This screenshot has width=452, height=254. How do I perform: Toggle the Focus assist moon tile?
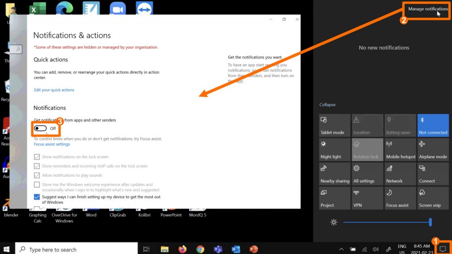pos(400,198)
